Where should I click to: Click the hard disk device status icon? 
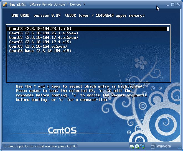(132, 146)
